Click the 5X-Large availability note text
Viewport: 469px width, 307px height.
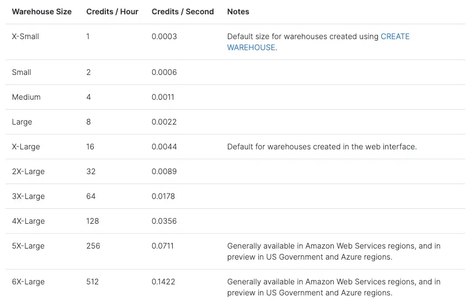click(333, 251)
